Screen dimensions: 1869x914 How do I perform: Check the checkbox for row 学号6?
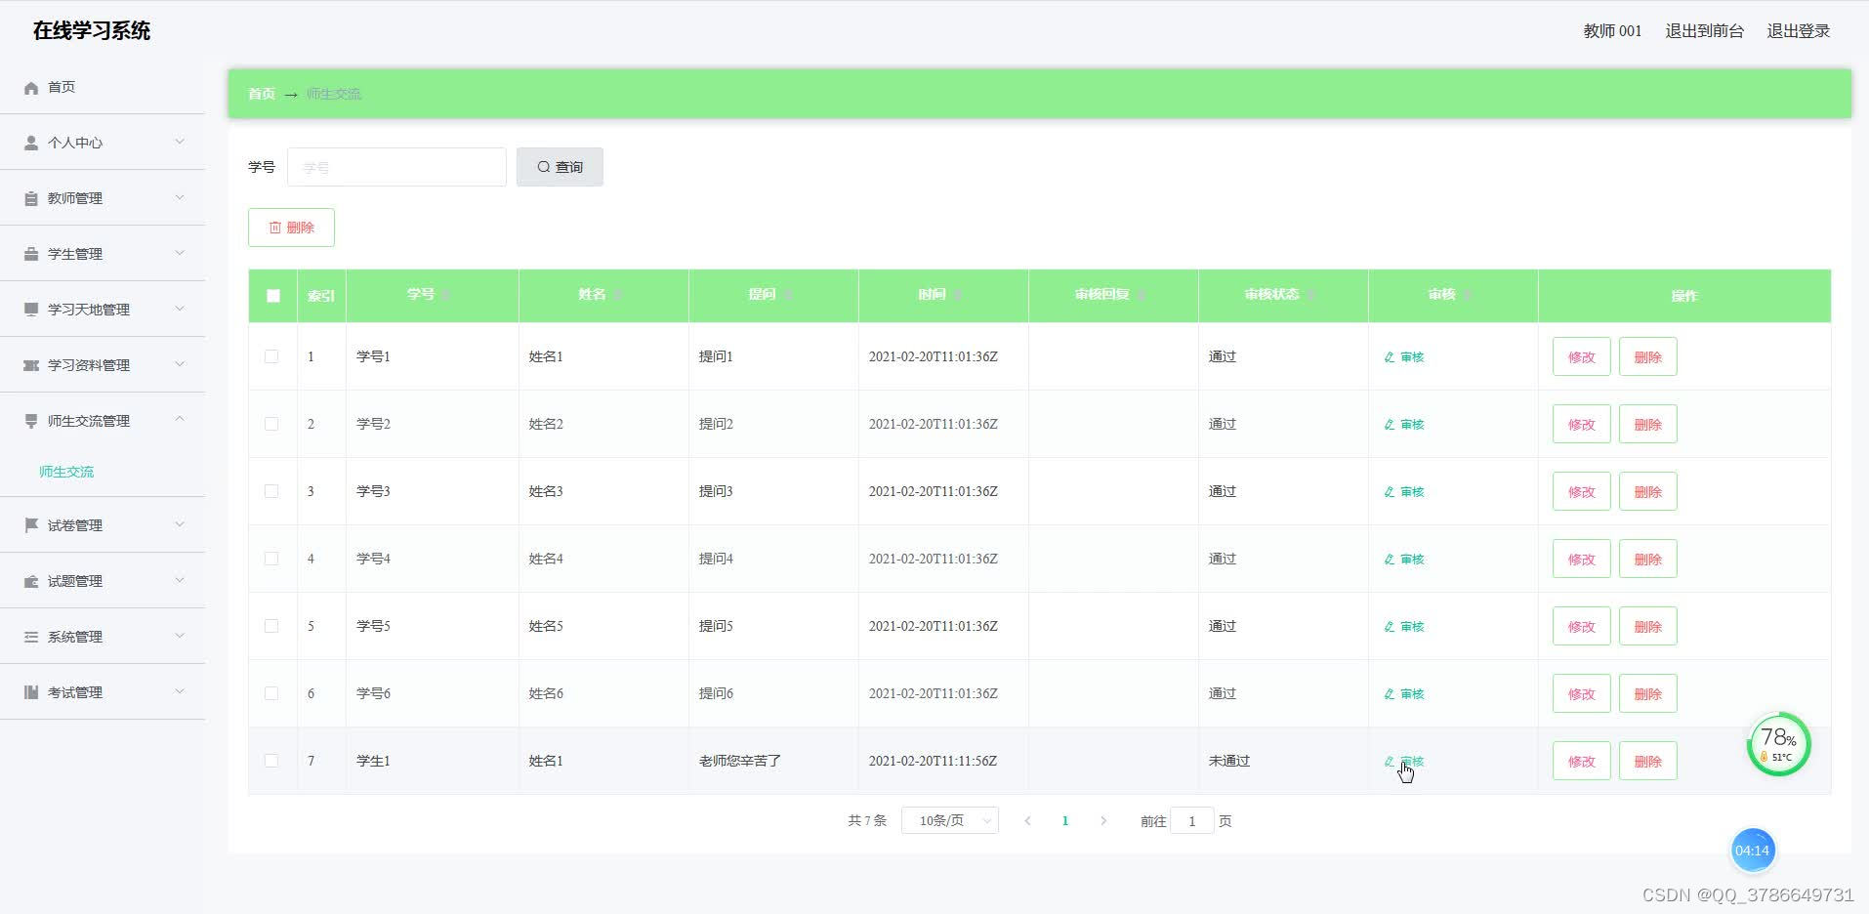(271, 693)
